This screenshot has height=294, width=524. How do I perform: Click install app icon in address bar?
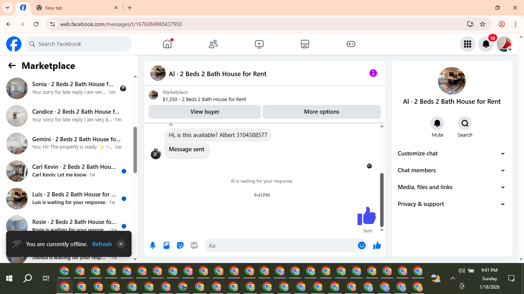(470, 24)
